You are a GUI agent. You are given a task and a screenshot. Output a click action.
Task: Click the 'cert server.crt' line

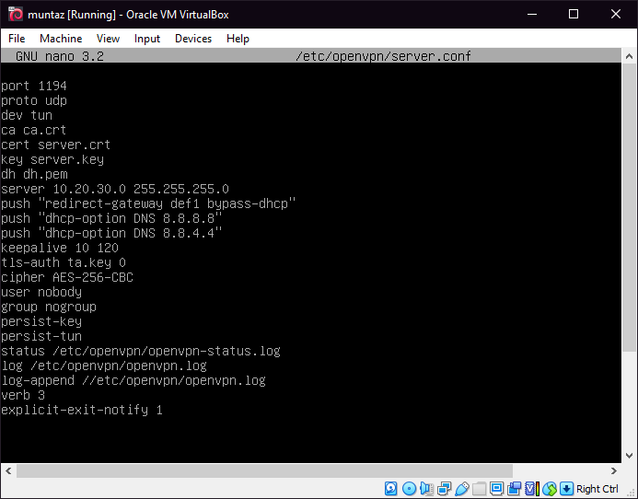pos(56,145)
